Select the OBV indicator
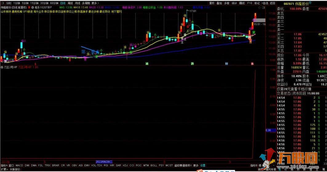This screenshot has height=172, width=327. [x=74, y=166]
